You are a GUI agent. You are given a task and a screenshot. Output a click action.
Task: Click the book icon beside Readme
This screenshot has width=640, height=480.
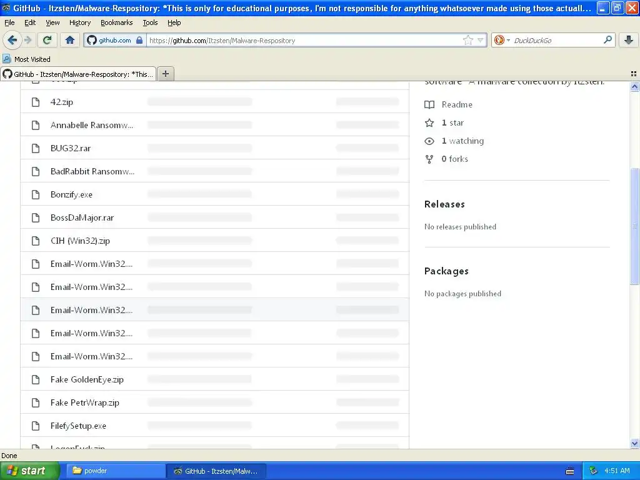(x=429, y=104)
